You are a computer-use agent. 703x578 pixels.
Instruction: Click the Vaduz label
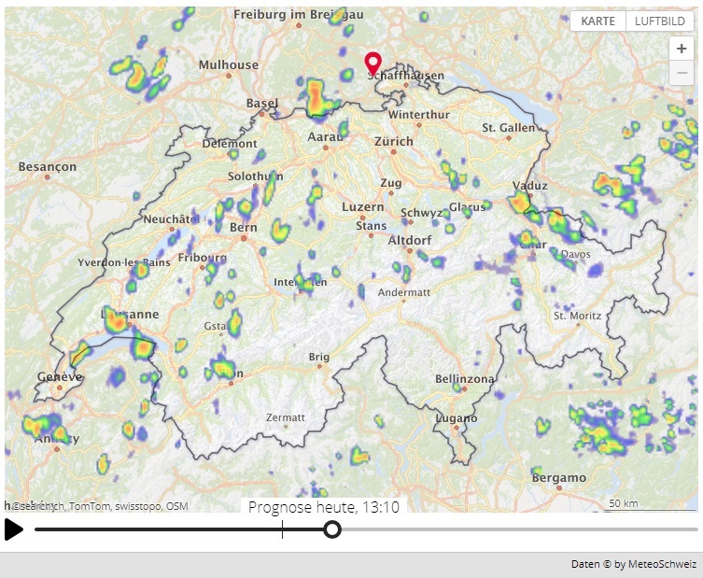click(530, 186)
